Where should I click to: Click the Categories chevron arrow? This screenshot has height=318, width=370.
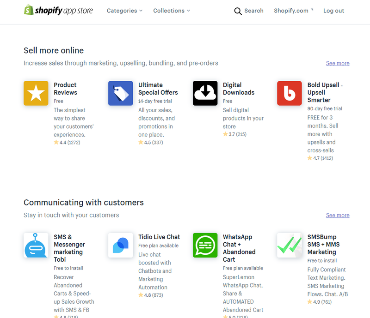[141, 11]
